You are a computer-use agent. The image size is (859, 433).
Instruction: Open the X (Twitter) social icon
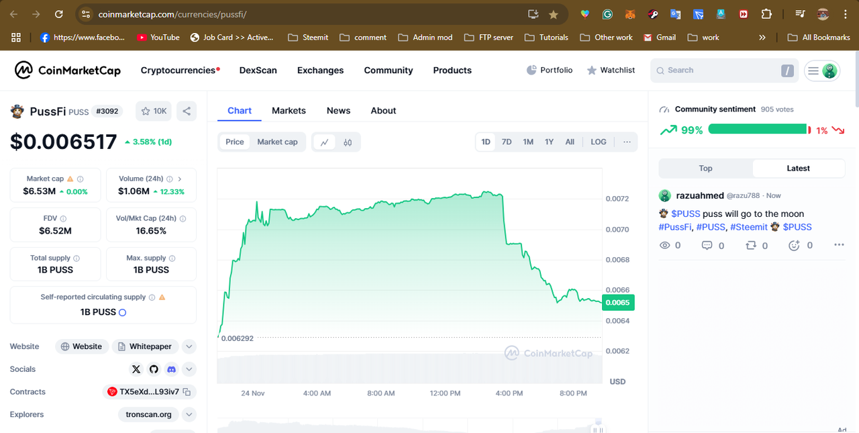[136, 369]
